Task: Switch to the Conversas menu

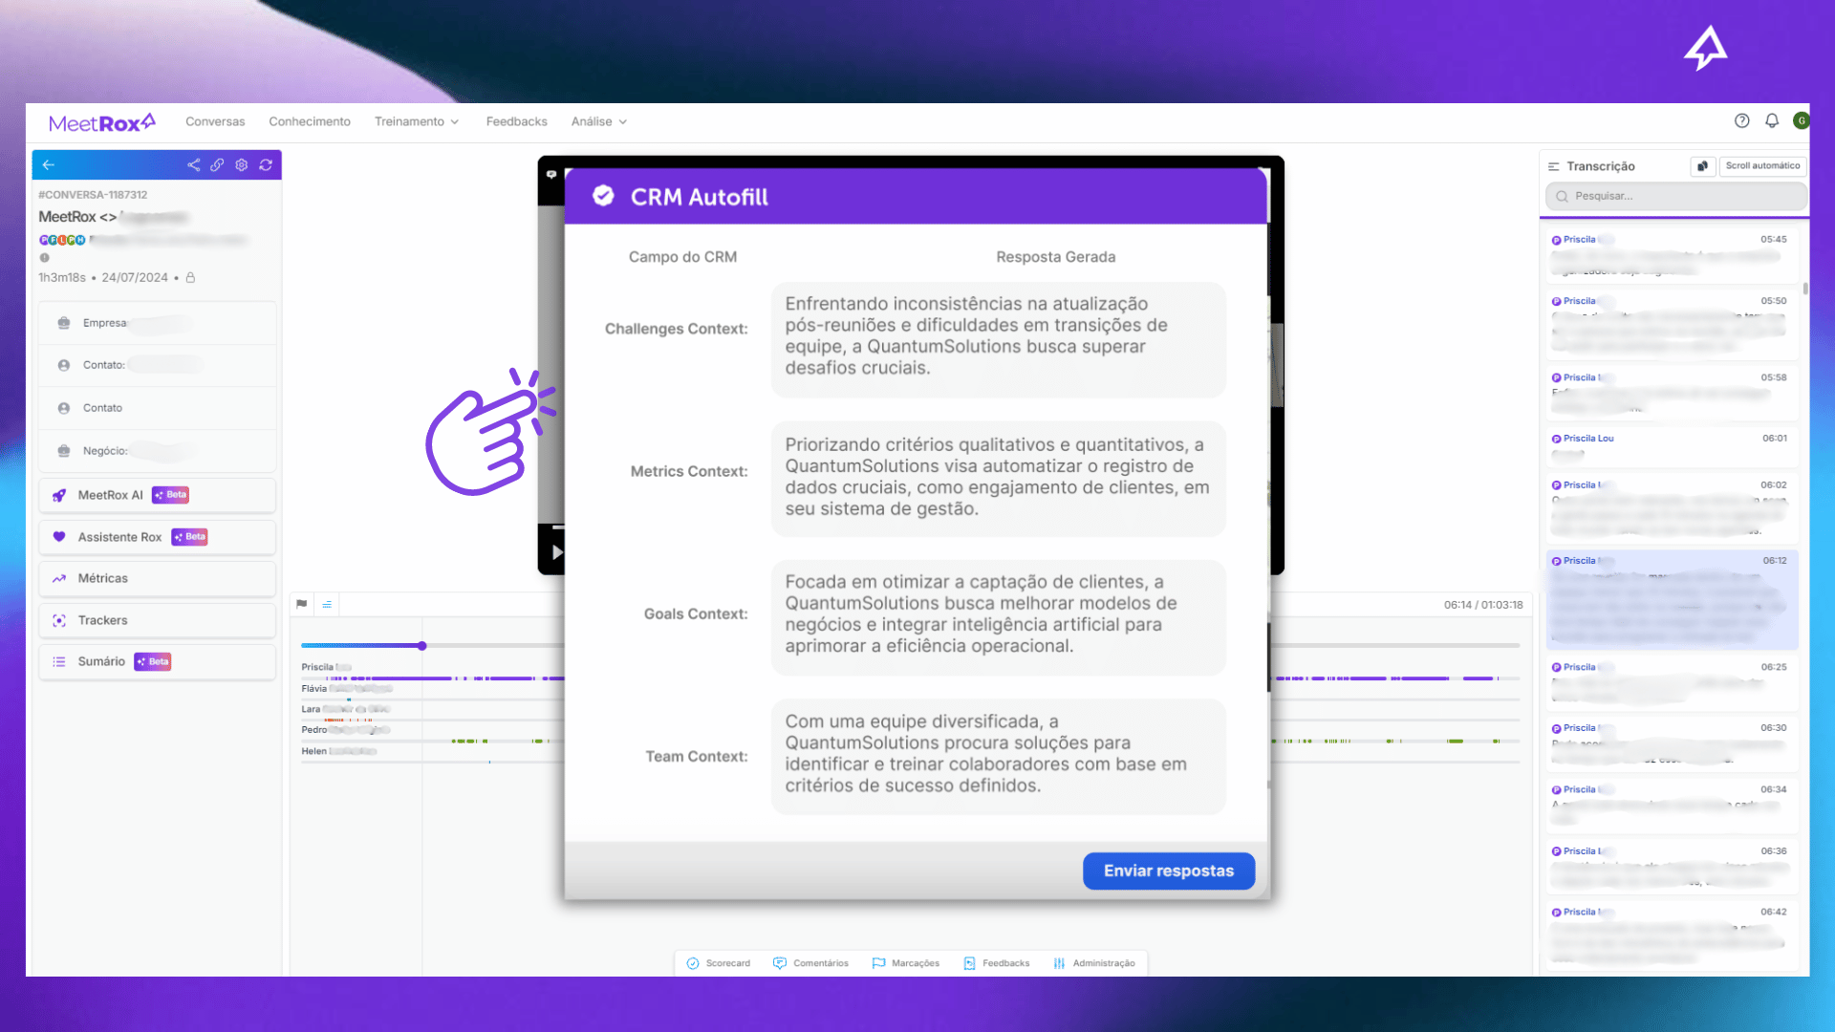Action: pos(215,121)
